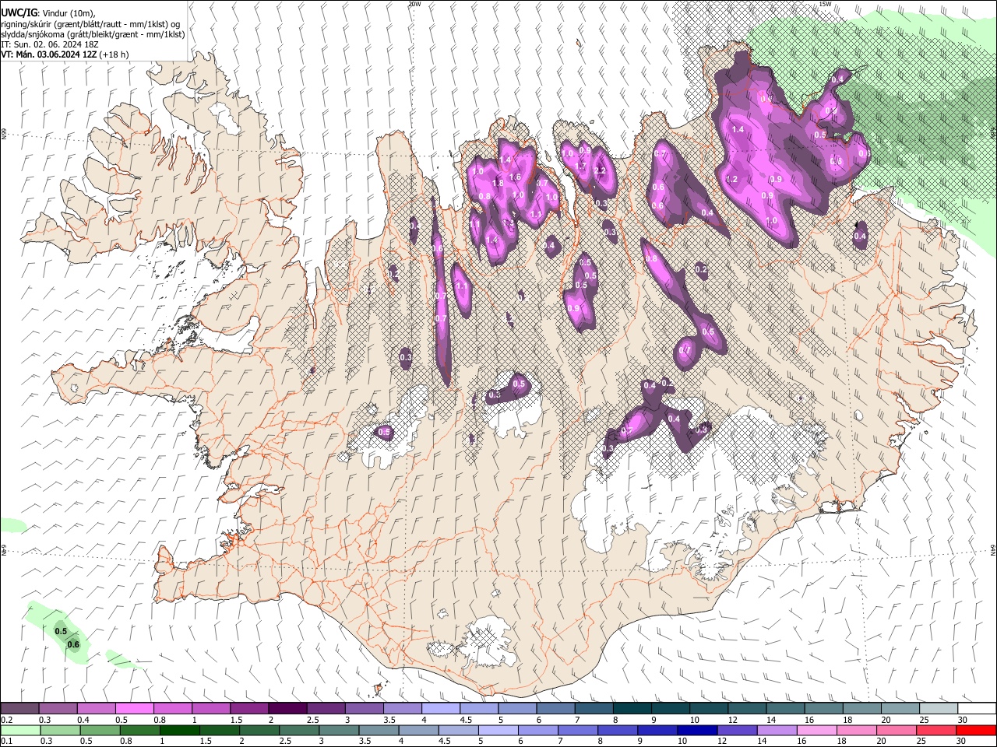Click the initial time 'IT: Sun. 02. 06. 2024 18Z'

pos(50,44)
